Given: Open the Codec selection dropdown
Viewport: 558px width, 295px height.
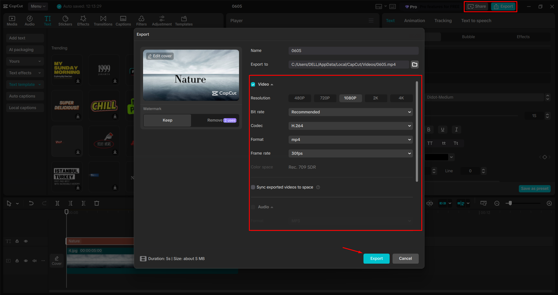Looking at the screenshot, I should tap(350, 126).
